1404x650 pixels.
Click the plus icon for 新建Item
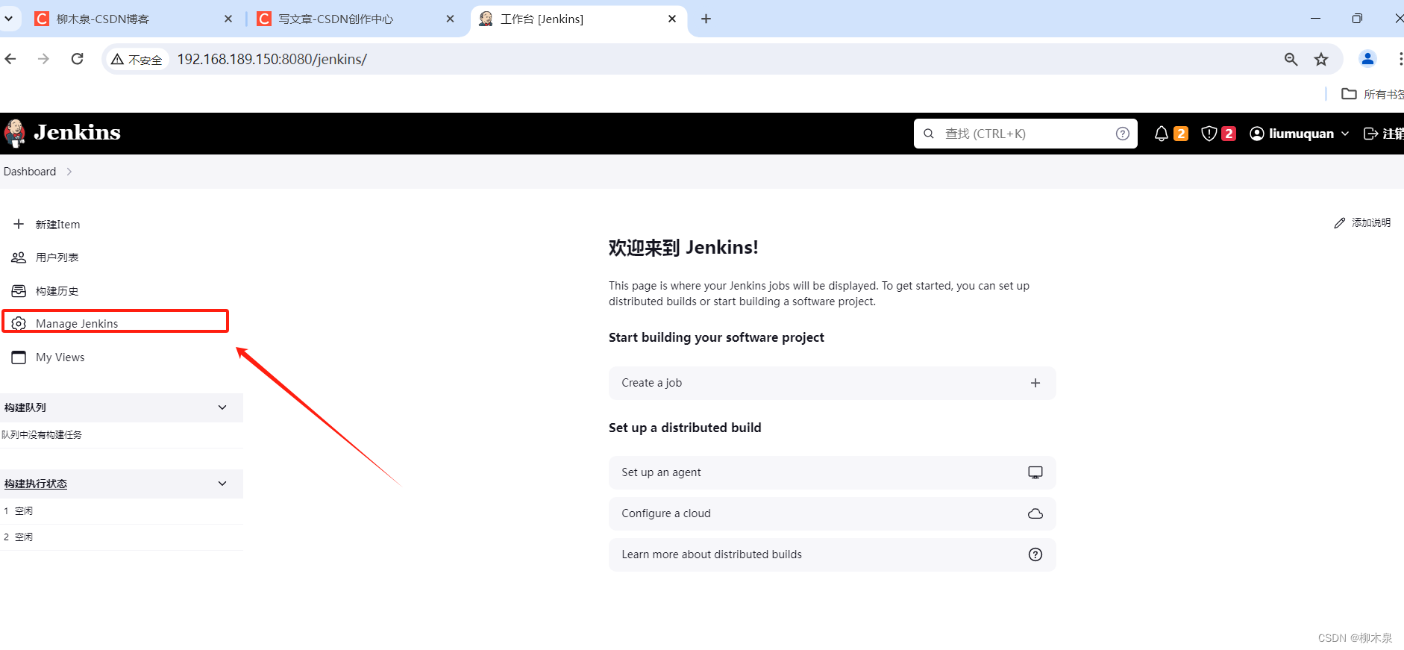click(19, 224)
